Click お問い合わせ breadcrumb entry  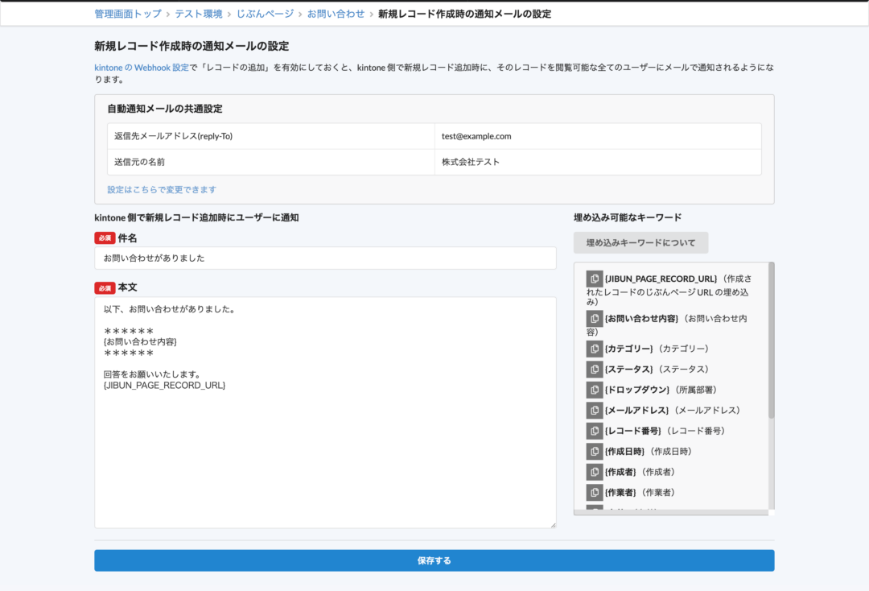click(335, 14)
